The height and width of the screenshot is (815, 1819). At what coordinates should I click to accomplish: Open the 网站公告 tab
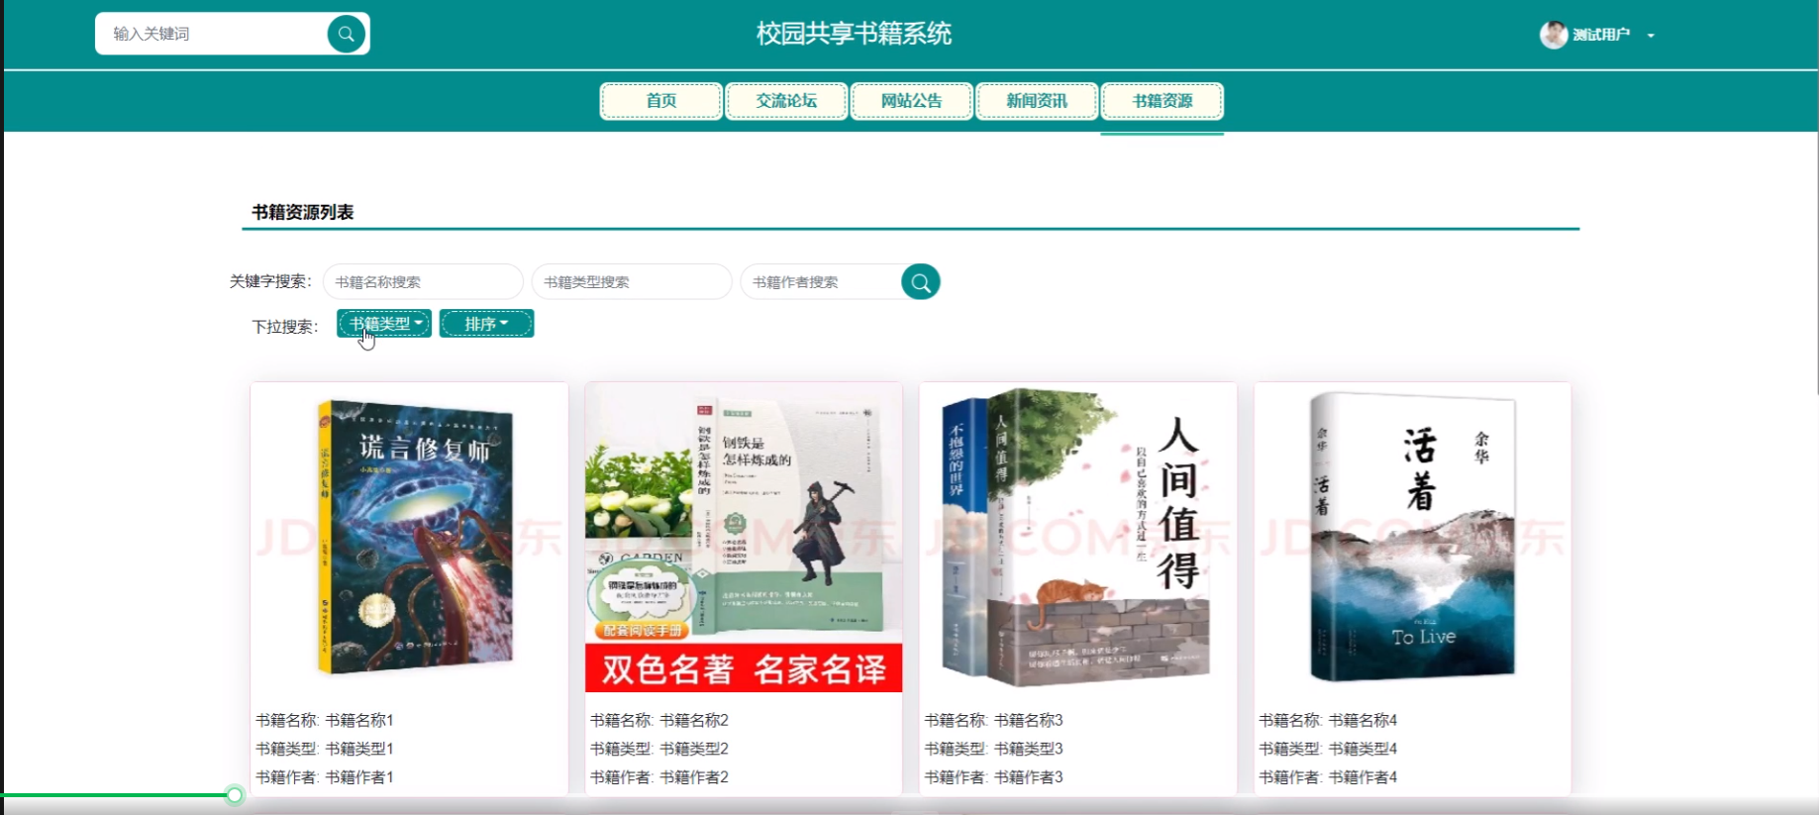pos(912,101)
